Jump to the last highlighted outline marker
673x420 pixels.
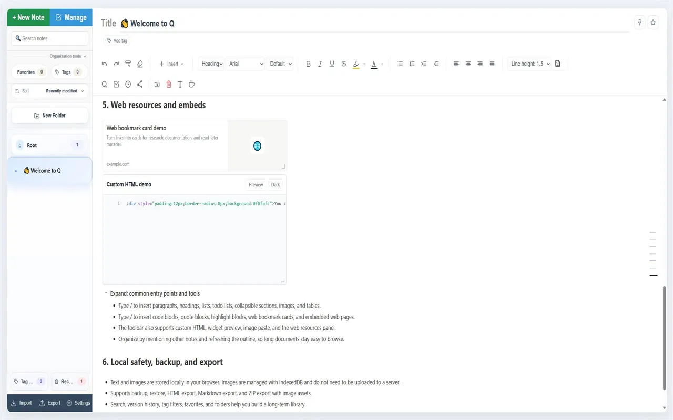[654, 275]
